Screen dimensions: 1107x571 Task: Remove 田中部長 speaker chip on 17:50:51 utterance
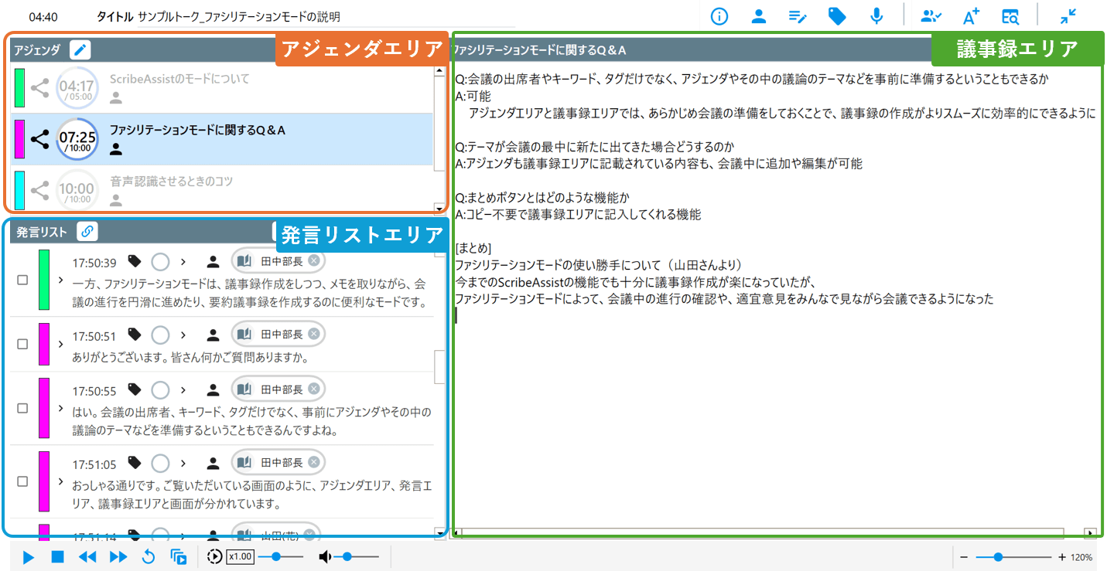pyautogui.click(x=313, y=334)
